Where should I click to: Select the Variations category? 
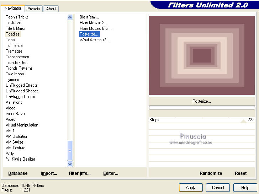click(14, 102)
